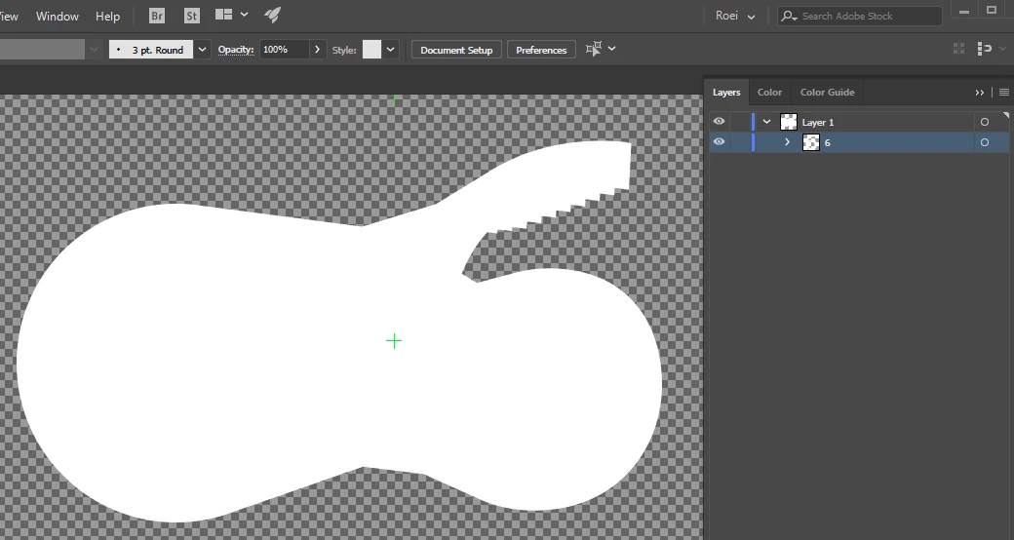Image resolution: width=1014 pixels, height=540 pixels.
Task: Click the Document Setup button
Action: [456, 50]
